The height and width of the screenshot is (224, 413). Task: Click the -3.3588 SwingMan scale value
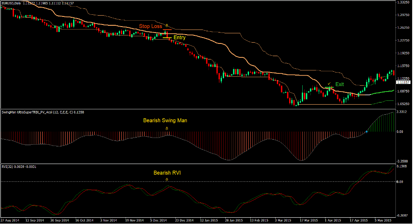(x=402, y=161)
